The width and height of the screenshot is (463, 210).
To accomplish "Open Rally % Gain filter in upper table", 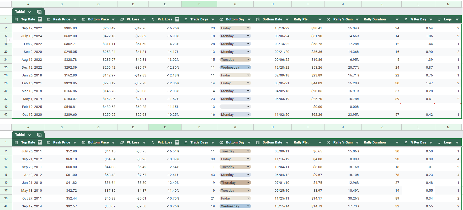I will pyautogui.click(x=357, y=19).
